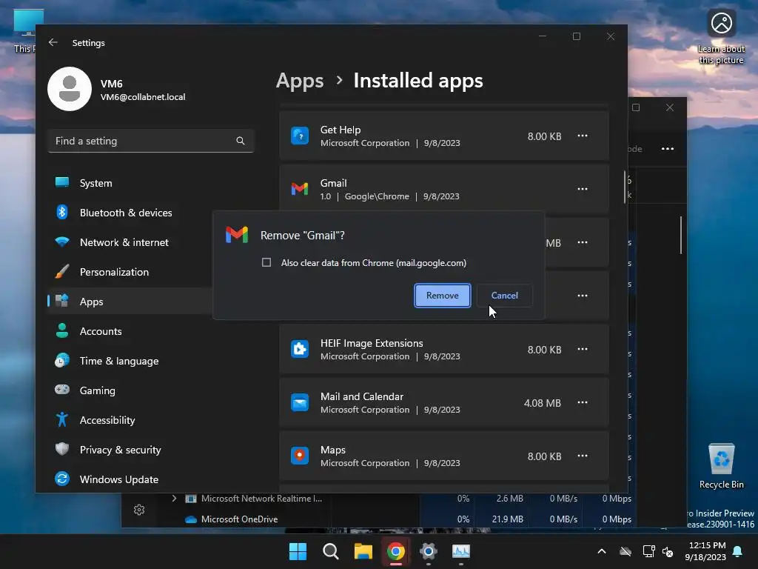
Task: Confirm removal with the Remove button
Action: pyautogui.click(x=443, y=295)
